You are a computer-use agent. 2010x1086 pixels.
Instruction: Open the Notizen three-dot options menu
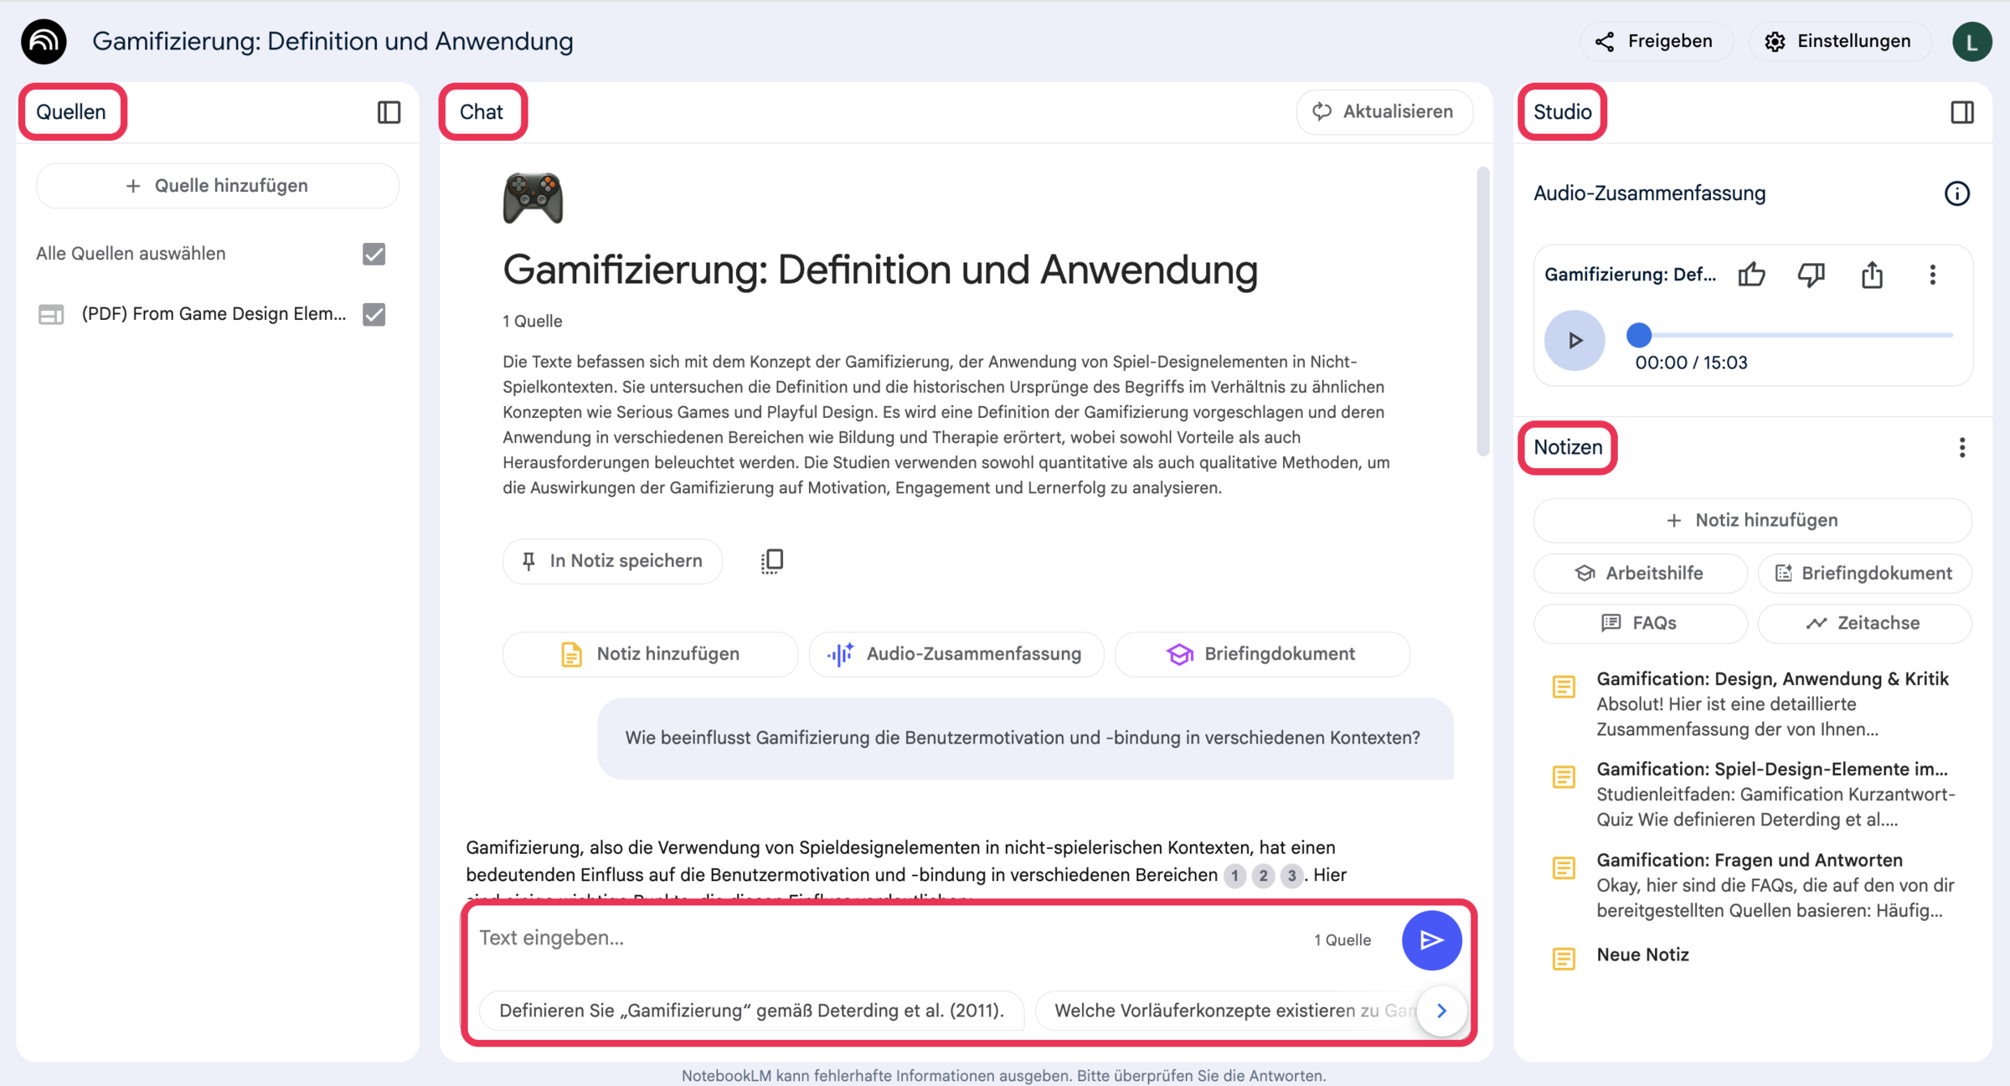pos(1961,448)
